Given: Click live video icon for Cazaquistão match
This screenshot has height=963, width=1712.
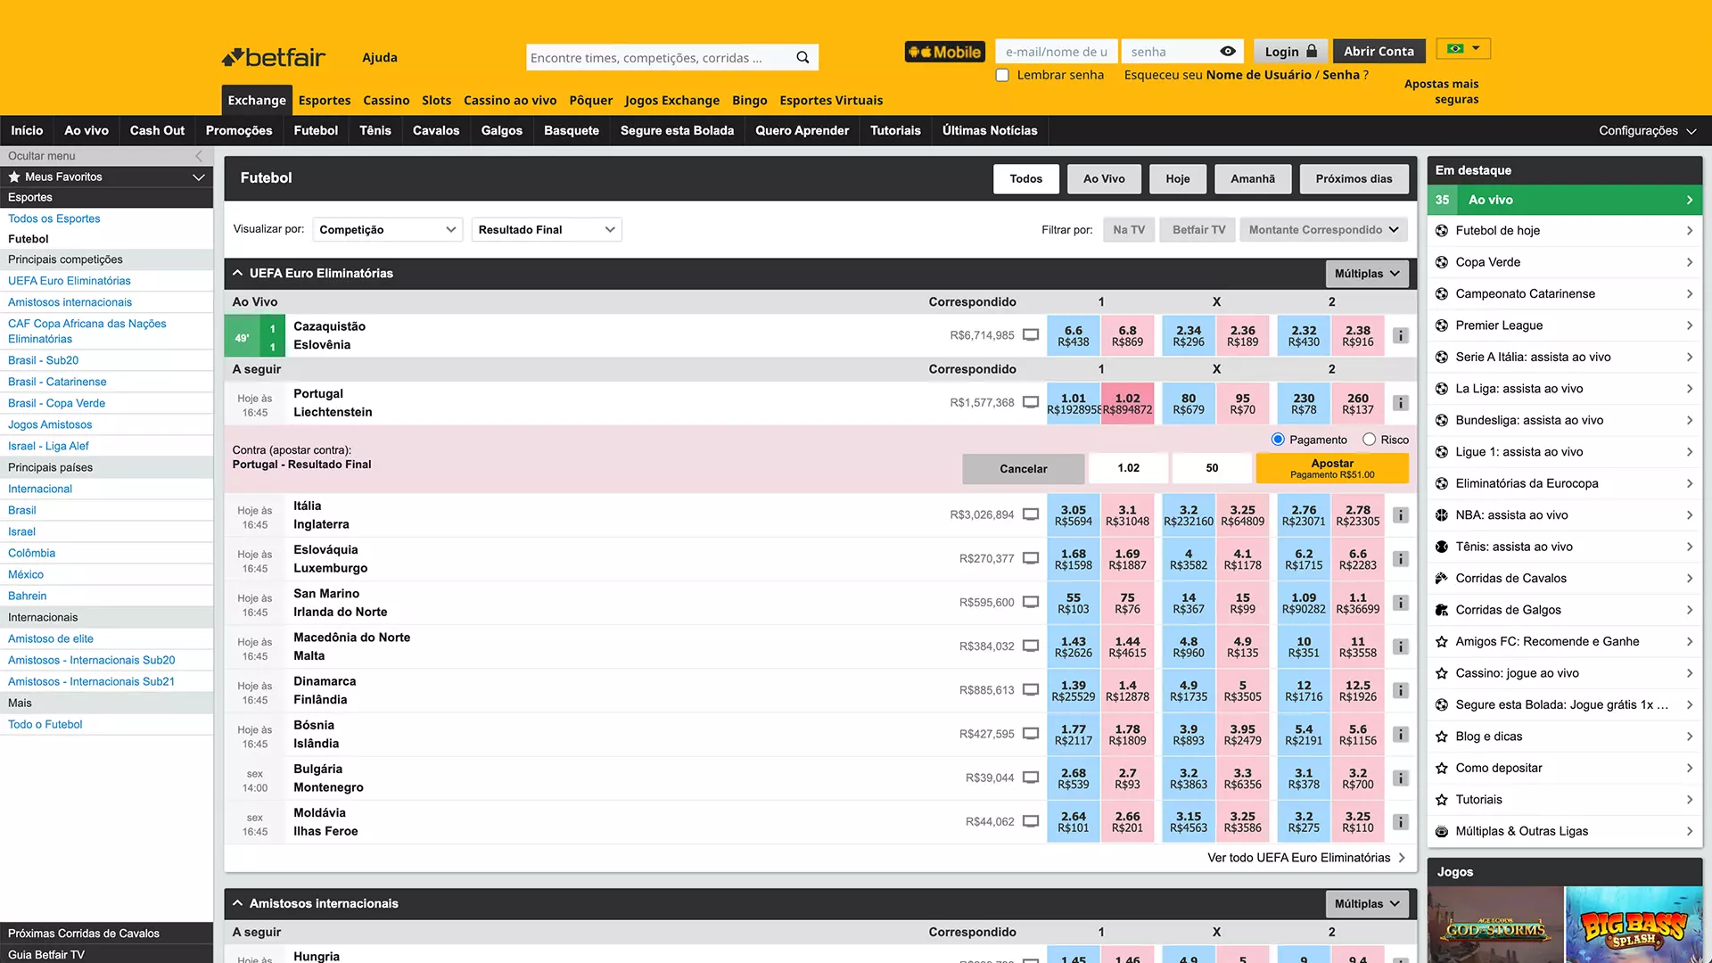Looking at the screenshot, I should pos(1031,335).
